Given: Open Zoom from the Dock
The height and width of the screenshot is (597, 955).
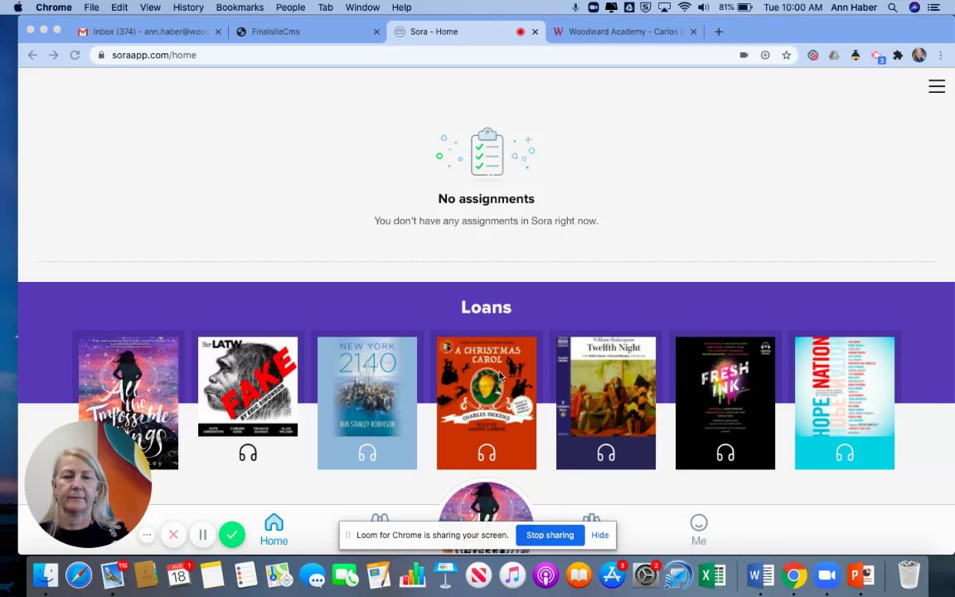Looking at the screenshot, I should tap(827, 575).
